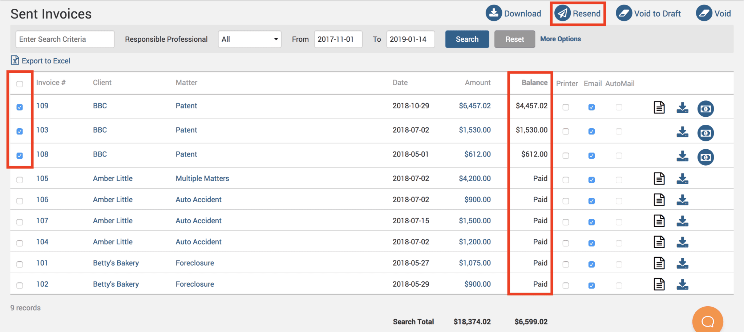This screenshot has height=332, width=744.
Task: Uncheck the checkbox for invoice 109
Action: [x=20, y=107]
